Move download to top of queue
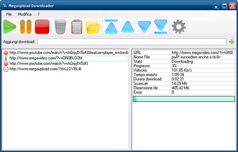This screenshot has width=238, height=152. coord(111,27)
